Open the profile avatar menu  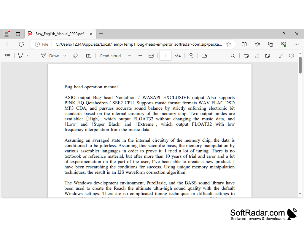(7, 34)
